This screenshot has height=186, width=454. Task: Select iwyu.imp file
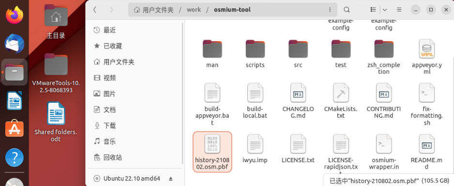click(255, 148)
